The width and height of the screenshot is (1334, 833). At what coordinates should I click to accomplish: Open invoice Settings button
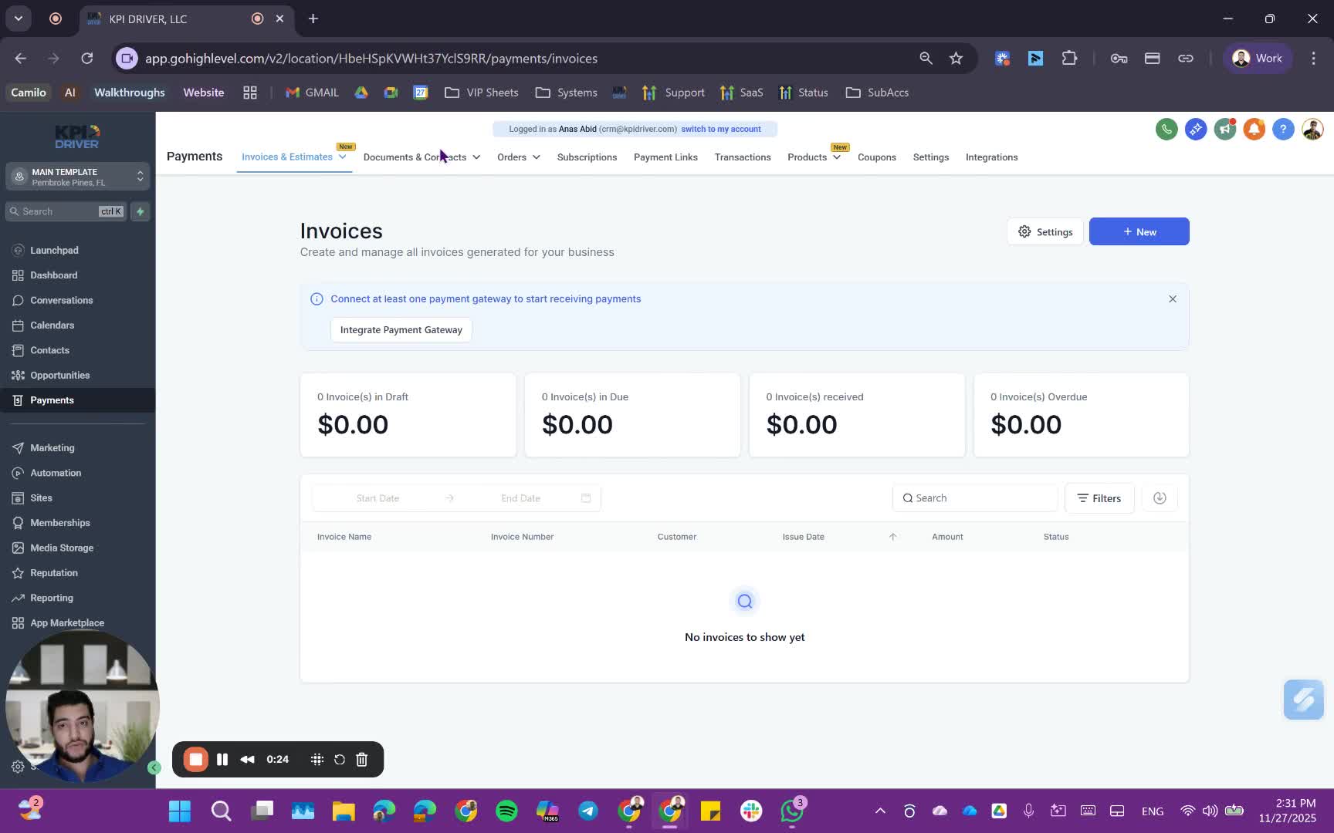coord(1045,231)
